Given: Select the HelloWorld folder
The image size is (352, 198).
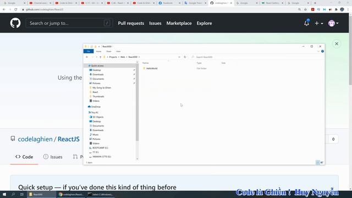Looking at the screenshot, I should [152, 68].
